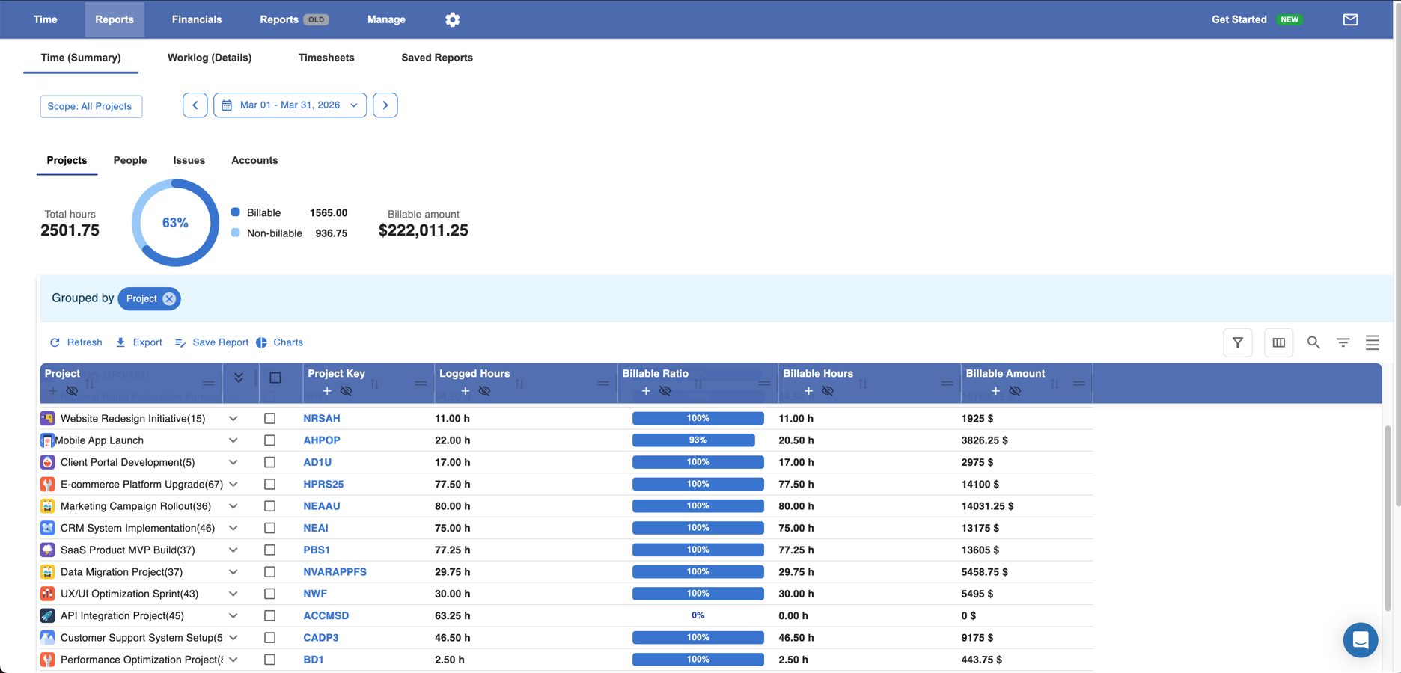
Task: Tick the checkbox for AHPOP row
Action: (269, 440)
